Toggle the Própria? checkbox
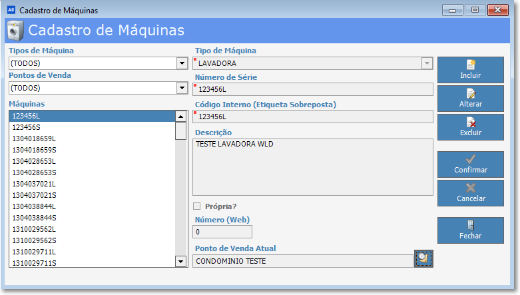 coord(196,206)
